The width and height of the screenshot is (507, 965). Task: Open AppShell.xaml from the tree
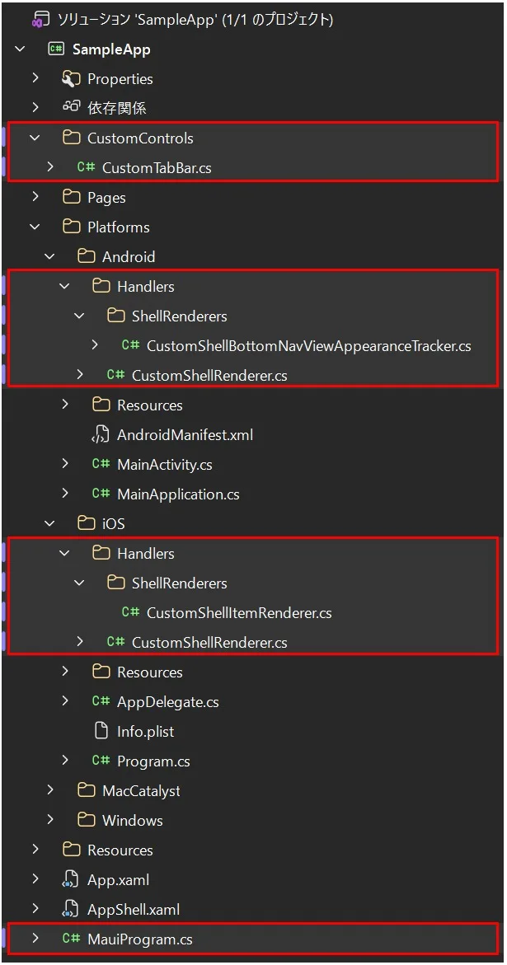[x=133, y=909]
